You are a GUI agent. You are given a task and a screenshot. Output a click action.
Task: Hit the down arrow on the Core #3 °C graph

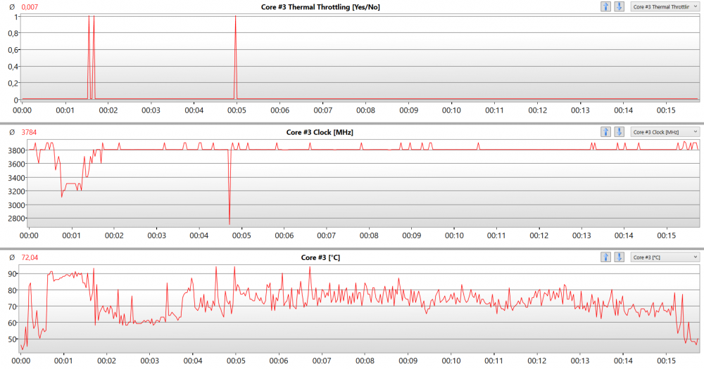pyautogui.click(x=619, y=257)
